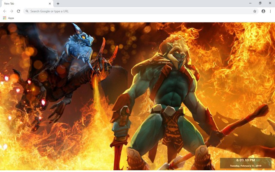Focus the Search Google or type a URL box
This screenshot has width=275, height=172.
pyautogui.click(x=141, y=11)
